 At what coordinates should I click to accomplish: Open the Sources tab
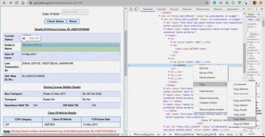(174, 9)
